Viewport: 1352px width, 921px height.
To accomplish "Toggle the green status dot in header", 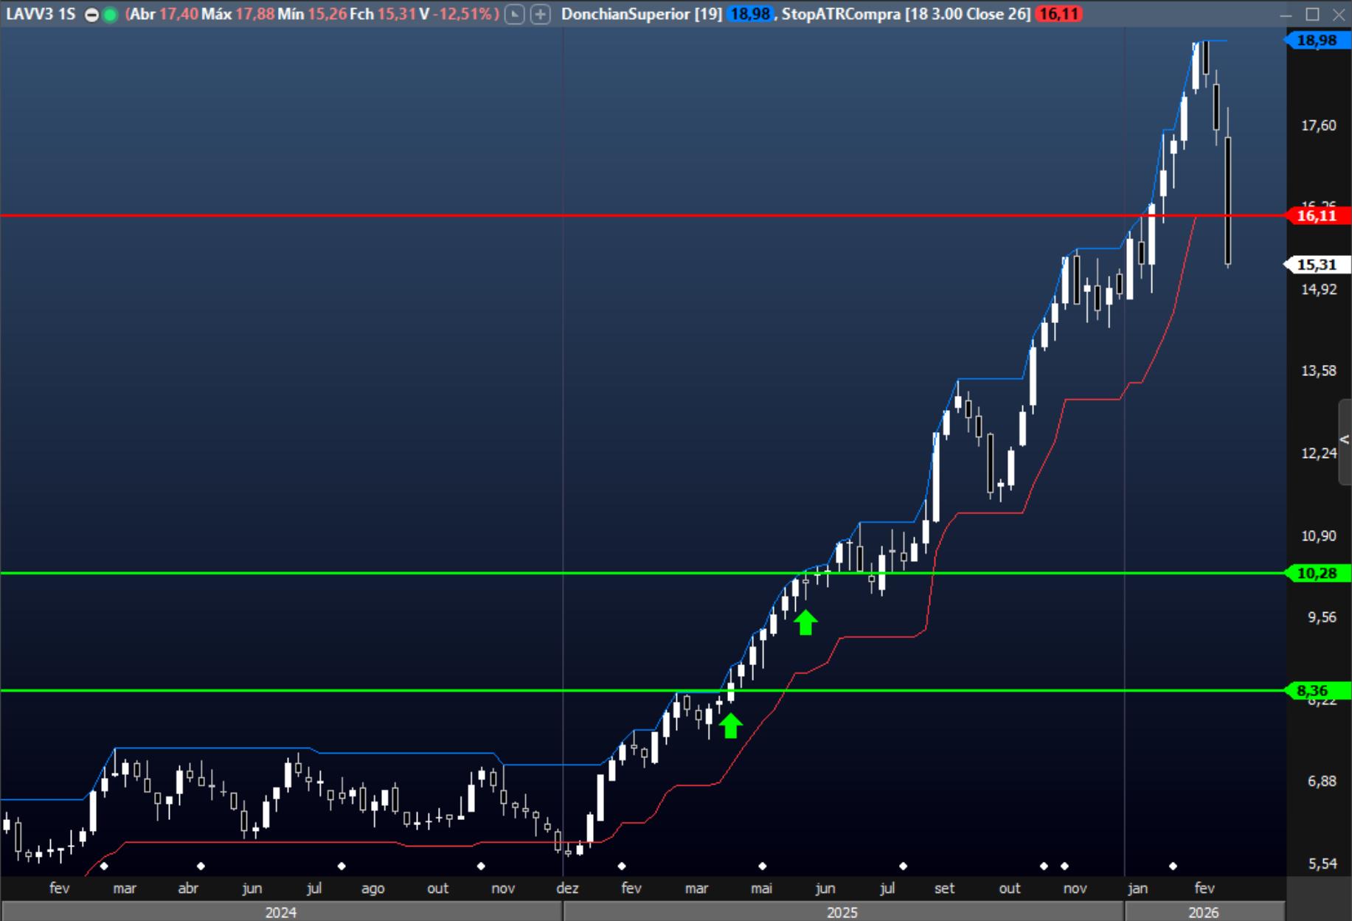I will pyautogui.click(x=110, y=15).
